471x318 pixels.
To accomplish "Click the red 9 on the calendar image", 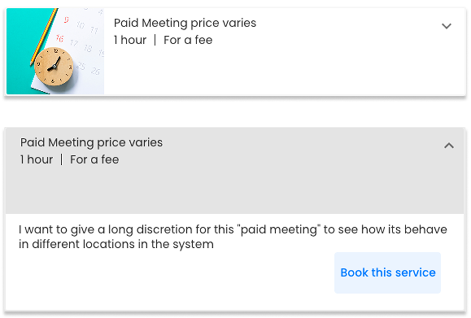I will click(66, 19).
